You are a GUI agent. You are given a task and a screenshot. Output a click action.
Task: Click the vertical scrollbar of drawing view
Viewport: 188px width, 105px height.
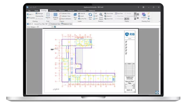pyautogui.click(x=160, y=61)
